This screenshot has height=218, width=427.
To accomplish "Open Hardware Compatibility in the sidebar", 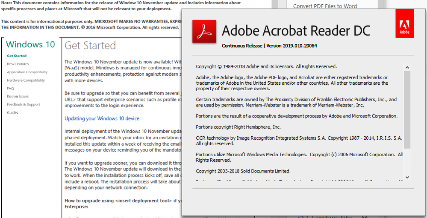I will coord(26,80).
